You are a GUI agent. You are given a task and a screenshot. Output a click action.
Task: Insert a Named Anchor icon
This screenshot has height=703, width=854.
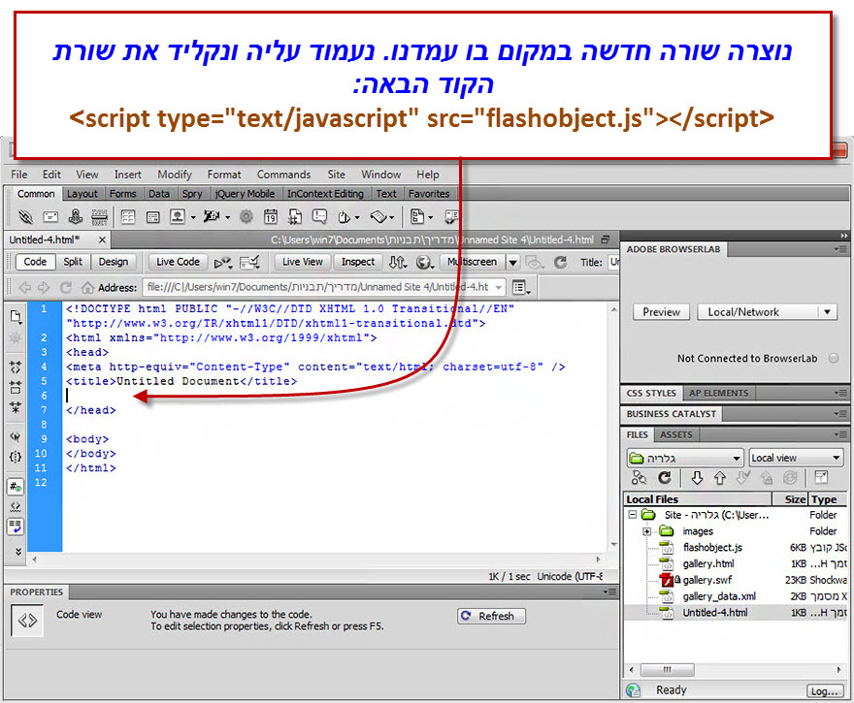click(75, 217)
